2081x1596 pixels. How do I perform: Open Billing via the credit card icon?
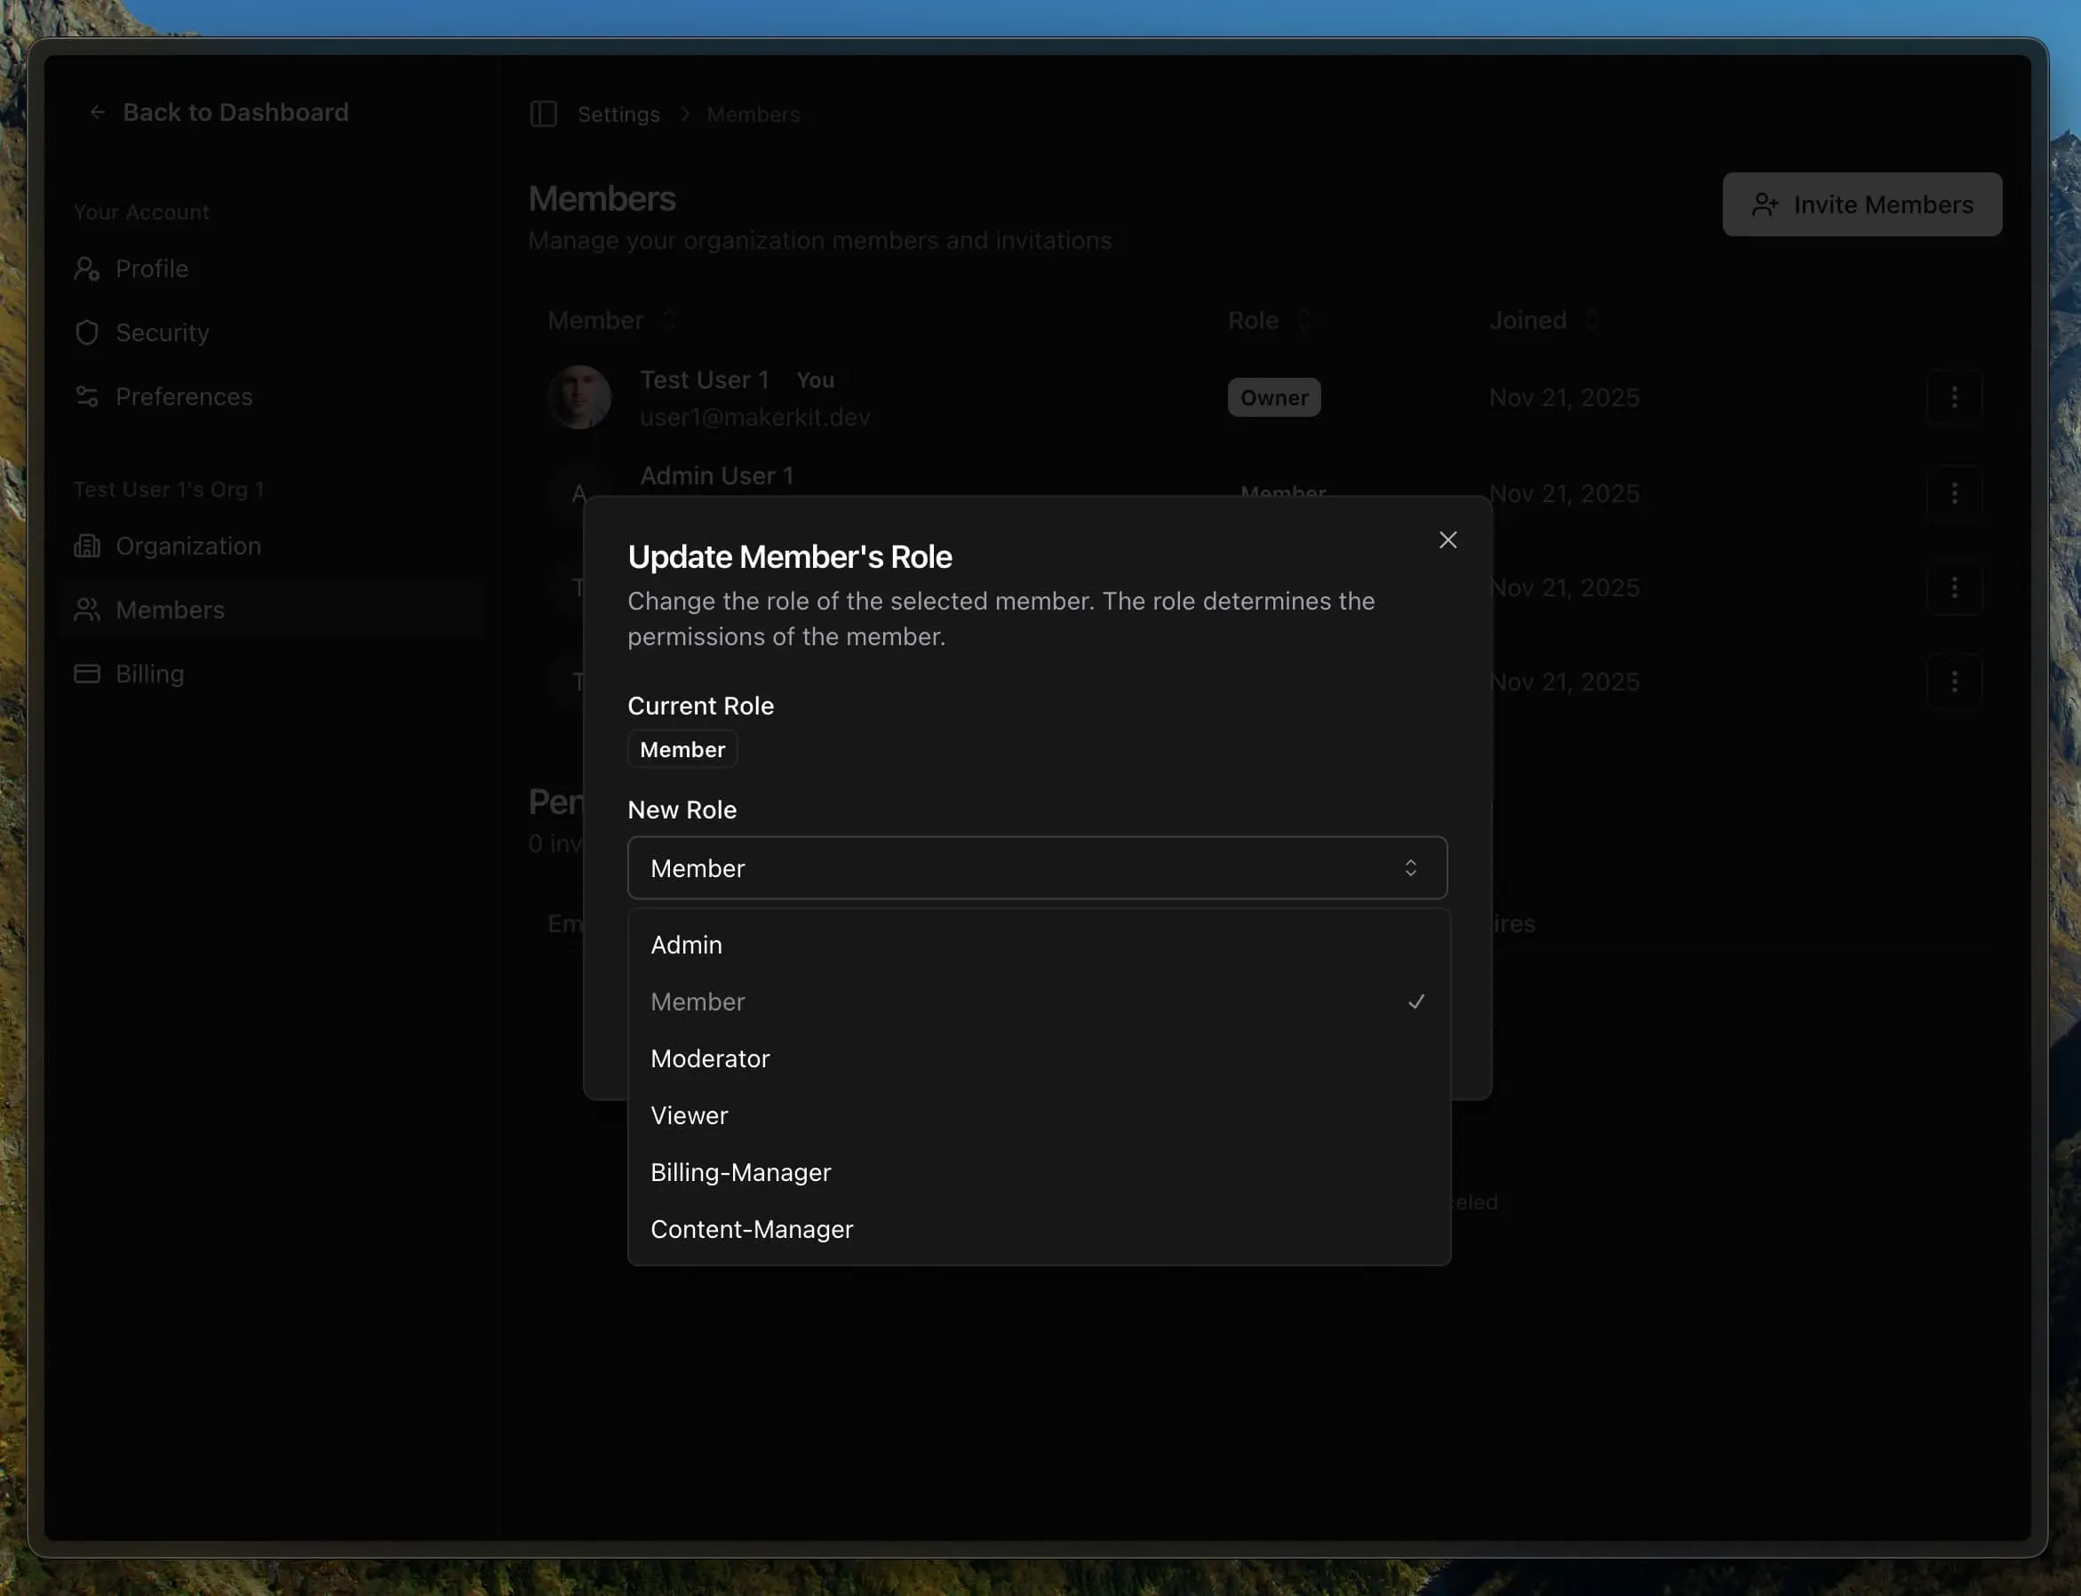[x=86, y=674]
